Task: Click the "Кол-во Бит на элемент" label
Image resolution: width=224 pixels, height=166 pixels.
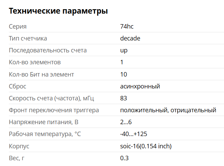Action: (41, 74)
